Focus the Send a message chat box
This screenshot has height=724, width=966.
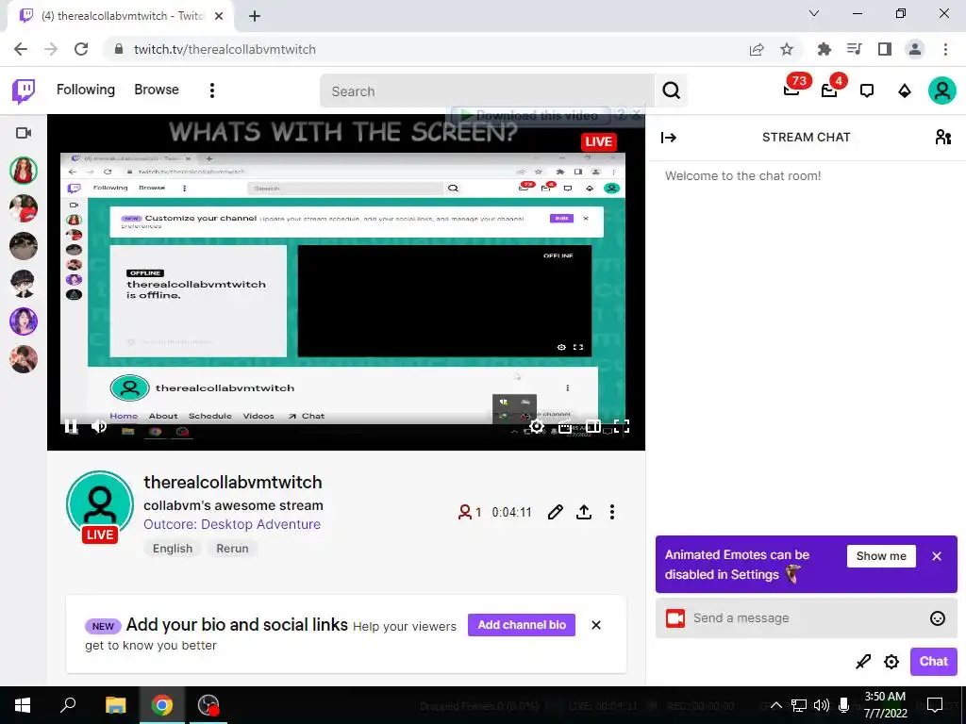pos(806,618)
